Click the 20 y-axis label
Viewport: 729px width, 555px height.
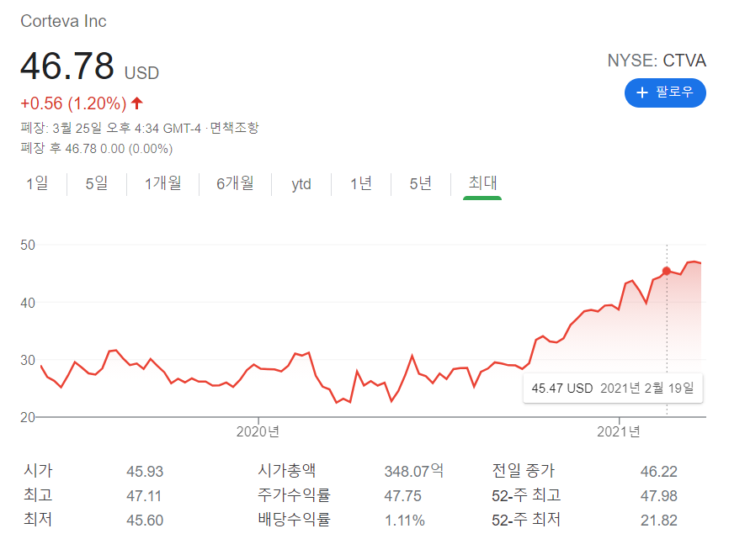(28, 418)
